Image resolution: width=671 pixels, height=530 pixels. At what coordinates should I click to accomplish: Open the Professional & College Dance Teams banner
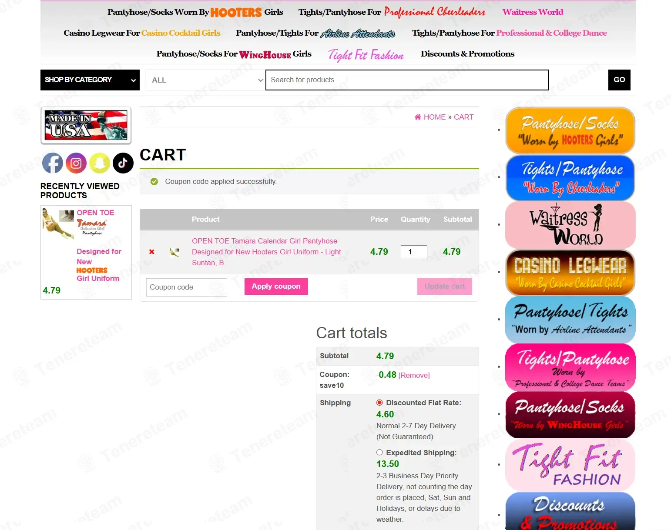pos(570,367)
